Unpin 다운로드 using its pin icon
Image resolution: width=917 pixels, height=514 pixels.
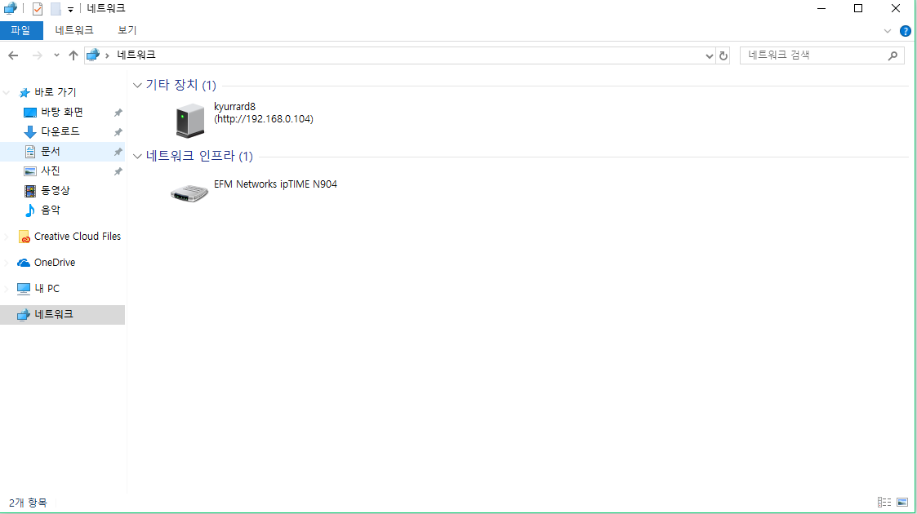coord(118,131)
